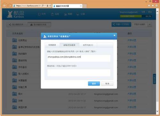Click the browser home icon

[149, 5]
